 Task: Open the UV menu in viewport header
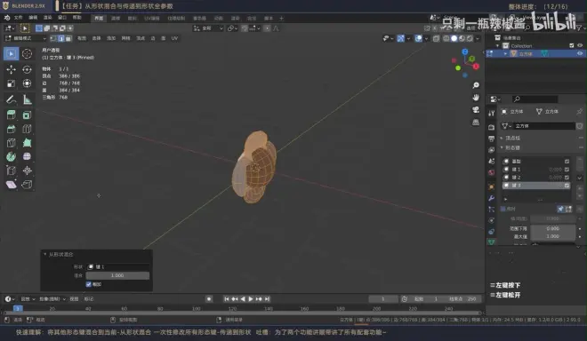174,38
